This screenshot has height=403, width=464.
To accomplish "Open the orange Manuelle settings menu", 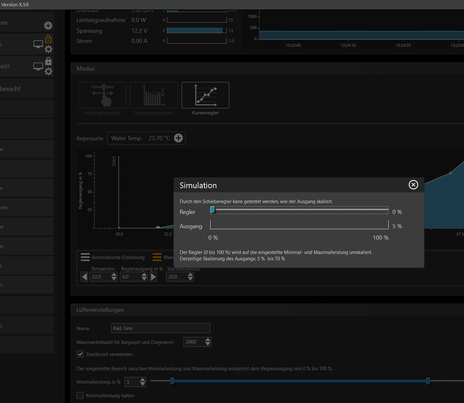I will 157,257.
